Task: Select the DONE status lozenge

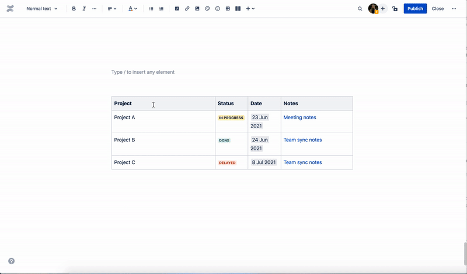Action: pyautogui.click(x=224, y=140)
